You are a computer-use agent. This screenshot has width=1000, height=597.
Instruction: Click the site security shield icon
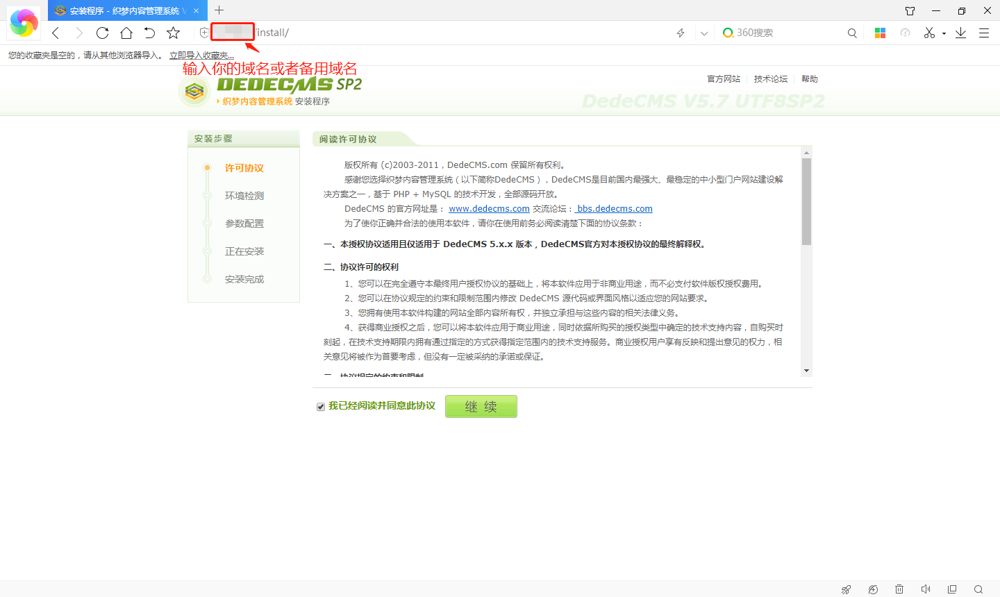[203, 33]
